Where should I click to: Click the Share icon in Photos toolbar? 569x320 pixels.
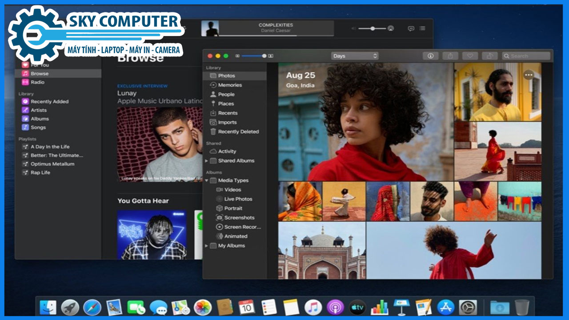pos(450,56)
